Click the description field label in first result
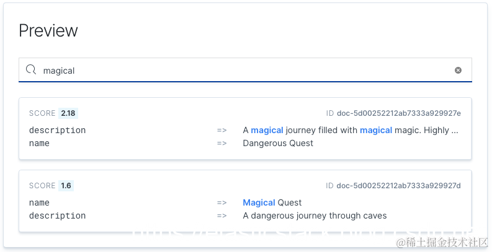This screenshot has height=252, width=492. [x=57, y=130]
